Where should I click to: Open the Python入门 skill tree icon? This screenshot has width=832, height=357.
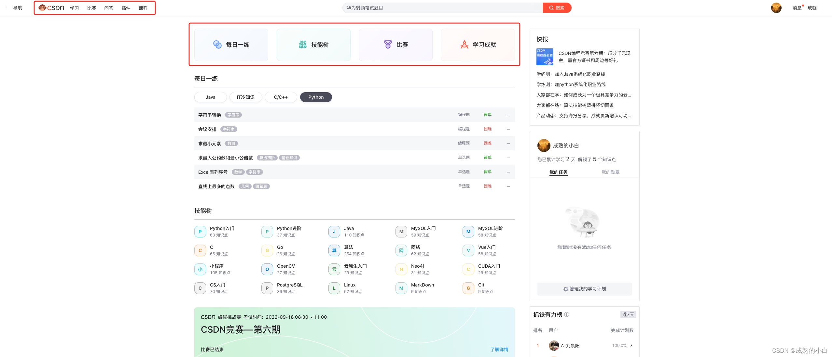click(200, 232)
